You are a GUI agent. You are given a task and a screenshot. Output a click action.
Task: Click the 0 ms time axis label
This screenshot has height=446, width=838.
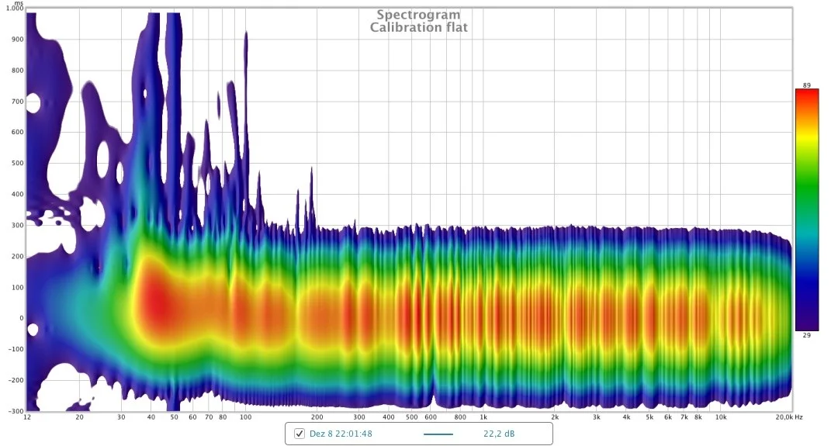22,318
